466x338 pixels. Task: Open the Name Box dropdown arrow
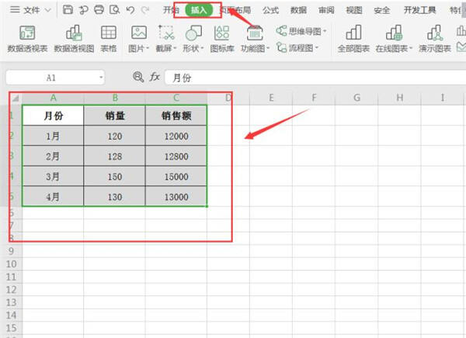[x=101, y=78]
